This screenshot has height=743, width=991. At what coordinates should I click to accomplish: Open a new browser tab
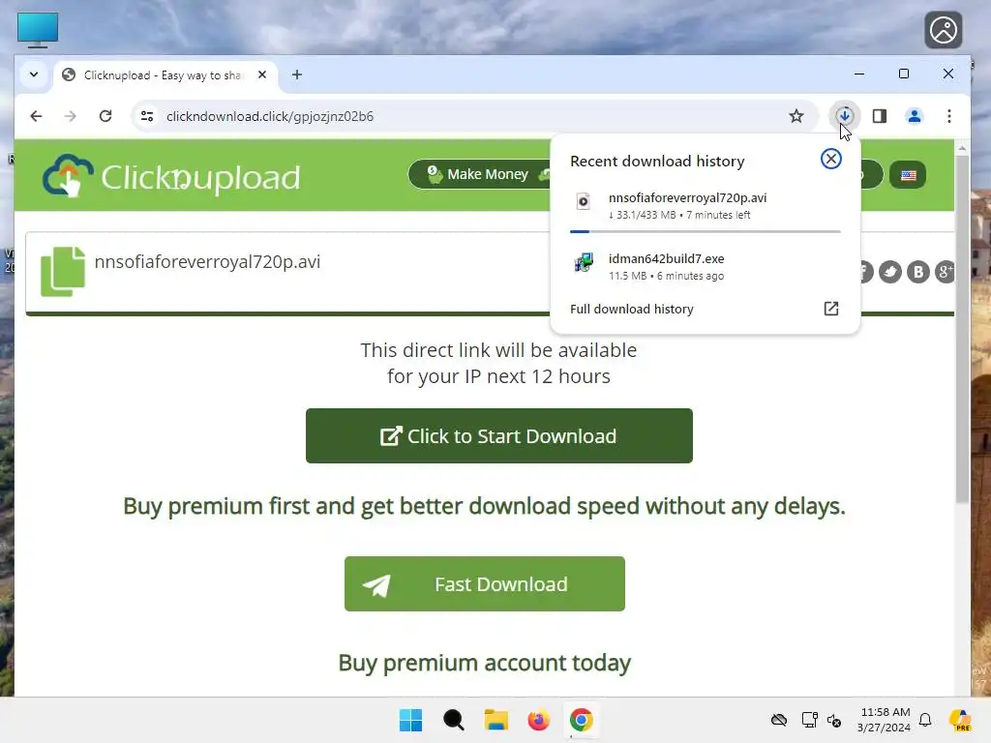[x=296, y=74]
